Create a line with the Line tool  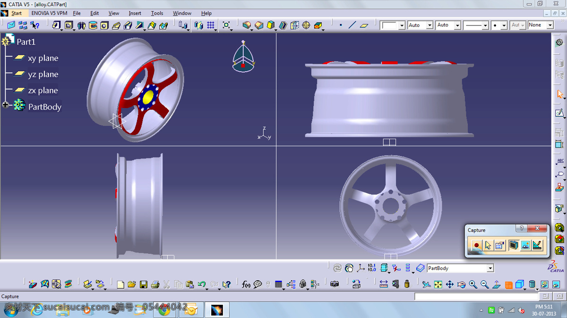point(352,25)
